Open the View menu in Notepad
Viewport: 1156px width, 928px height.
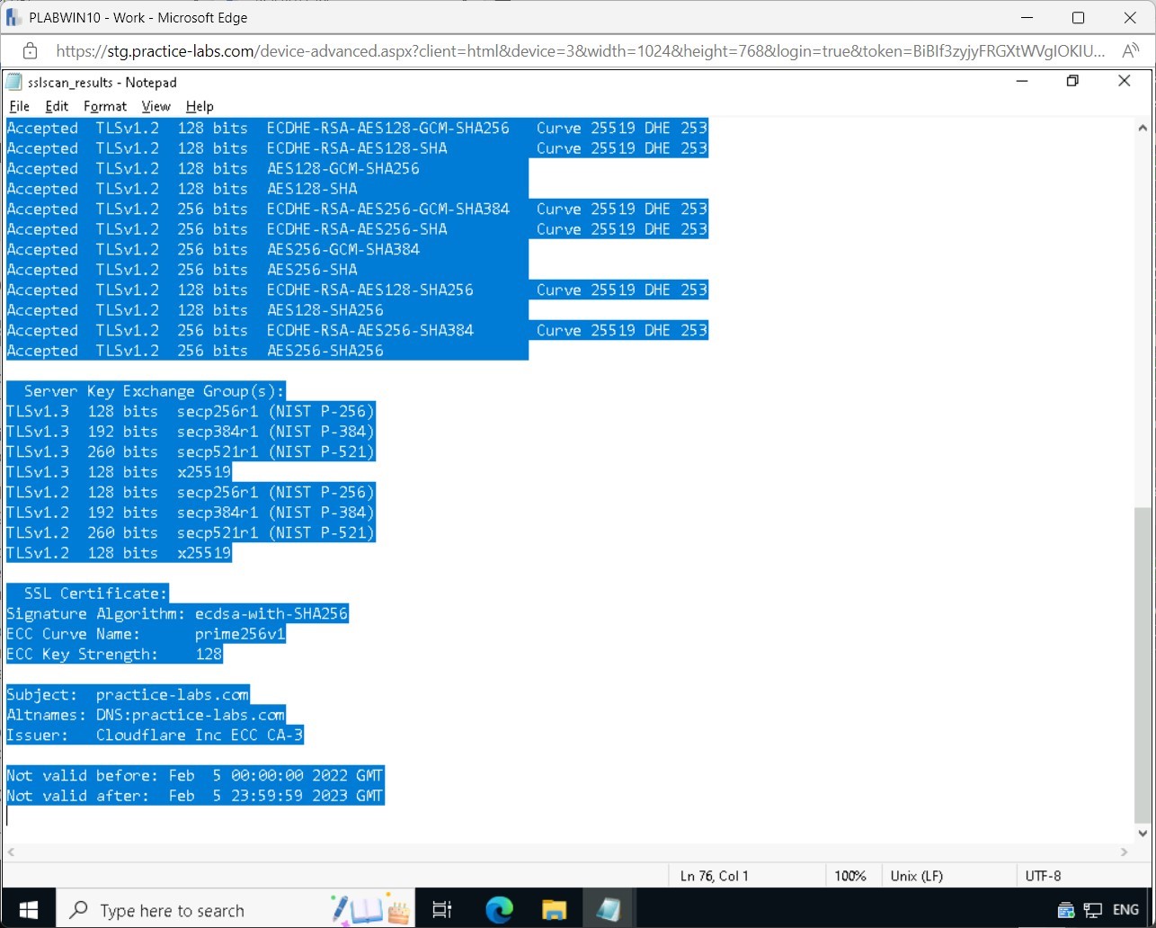156,106
